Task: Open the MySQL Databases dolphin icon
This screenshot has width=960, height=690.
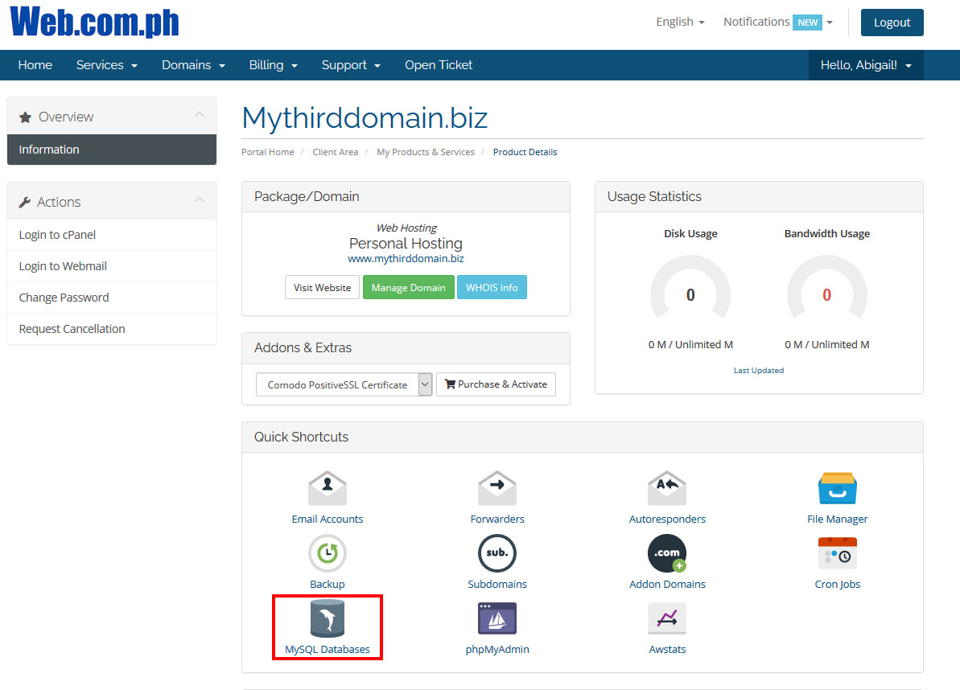Action: point(328,618)
